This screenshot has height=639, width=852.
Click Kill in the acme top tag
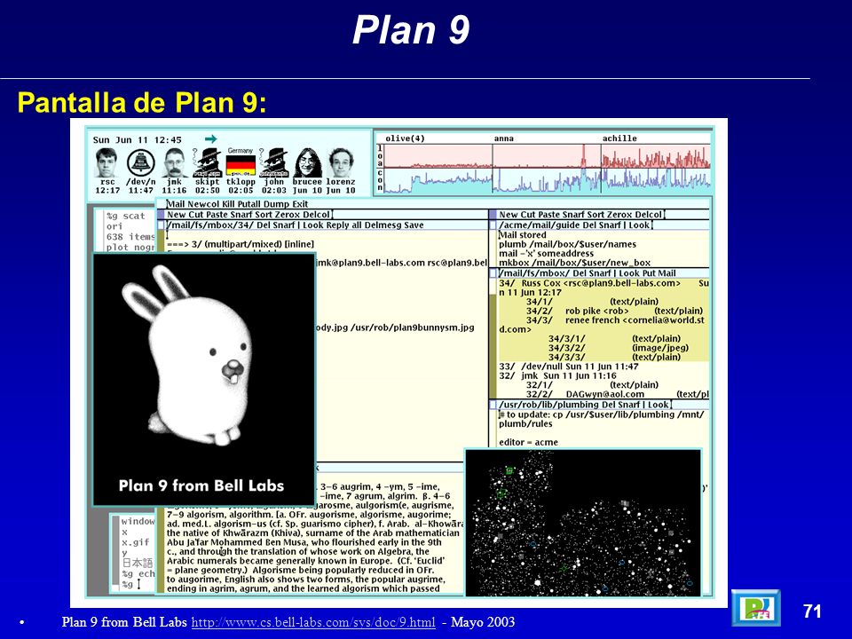(226, 204)
